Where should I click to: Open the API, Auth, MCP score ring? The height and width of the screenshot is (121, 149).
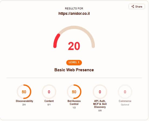point(100,92)
